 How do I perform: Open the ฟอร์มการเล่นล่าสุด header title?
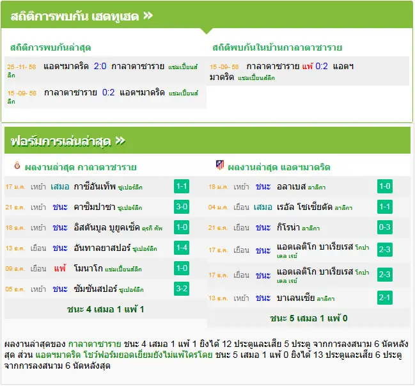point(61,141)
